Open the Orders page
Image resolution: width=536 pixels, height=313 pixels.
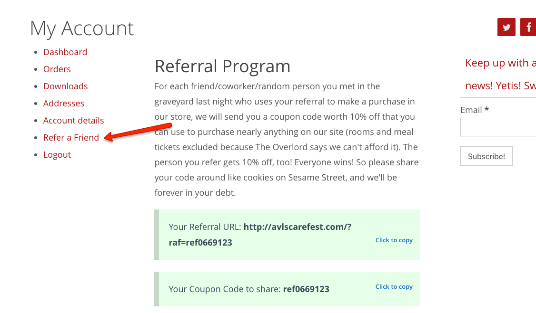click(x=57, y=69)
